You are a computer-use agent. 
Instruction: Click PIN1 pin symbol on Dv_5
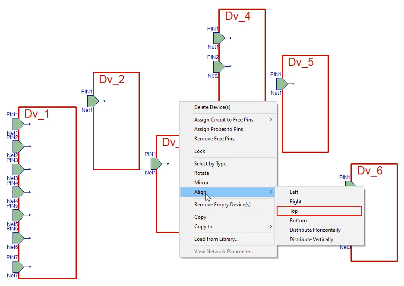[281, 84]
